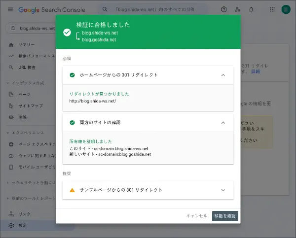This screenshot has height=238, width=296.
Task: Open the blog.shida-ws.net property selector
Action: point(31,28)
